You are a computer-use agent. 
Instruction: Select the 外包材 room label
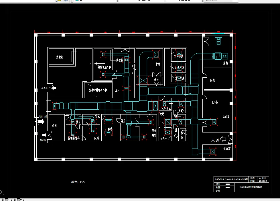[x=60, y=57]
